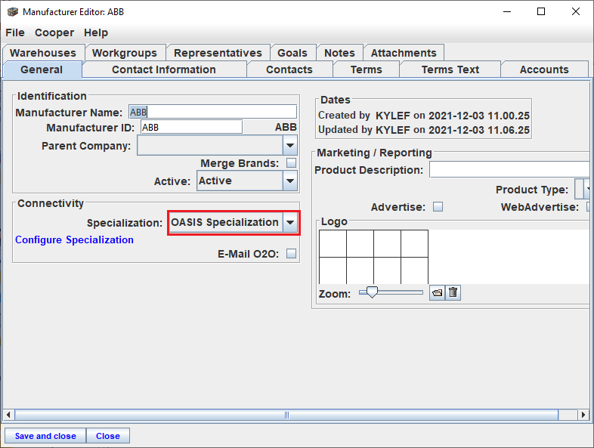Click the logo Zoom slider handle
The width and height of the screenshot is (594, 448).
click(x=372, y=292)
